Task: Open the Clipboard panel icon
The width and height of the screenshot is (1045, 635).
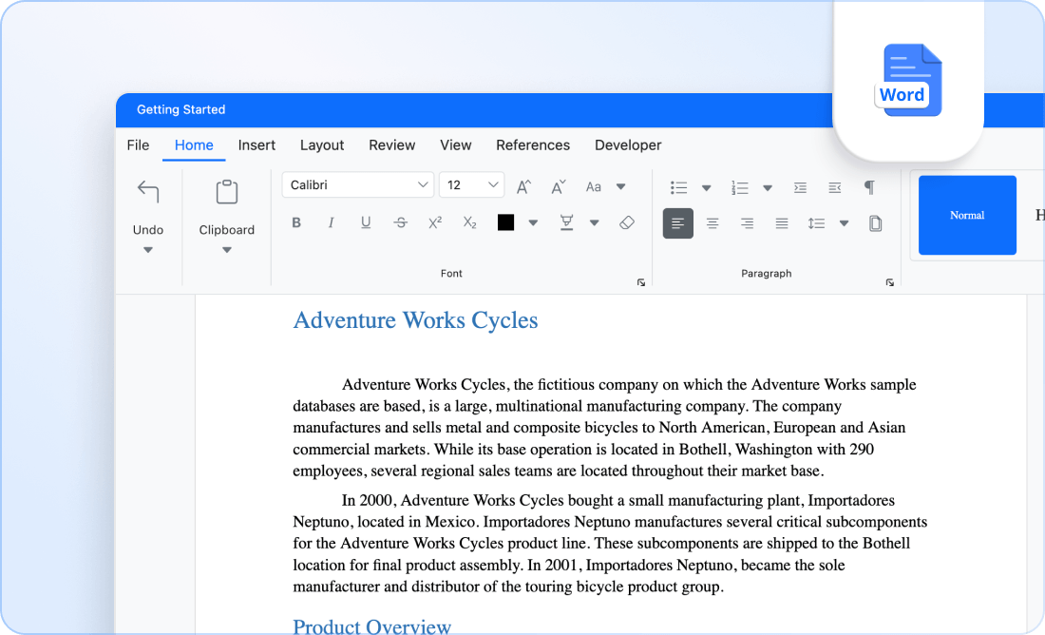Action: tap(226, 190)
